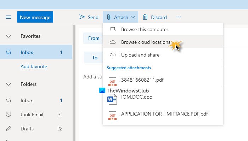The height and width of the screenshot is (141, 248).
Task: Select Upload and share option
Action: [x=163, y=55]
